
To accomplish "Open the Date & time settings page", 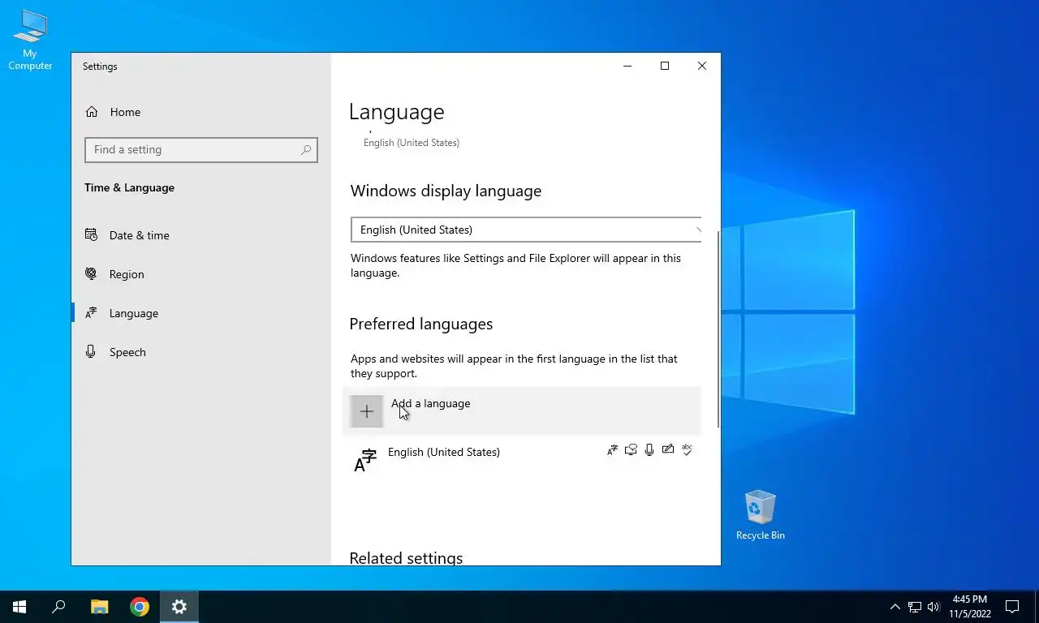I will pyautogui.click(x=201, y=235).
